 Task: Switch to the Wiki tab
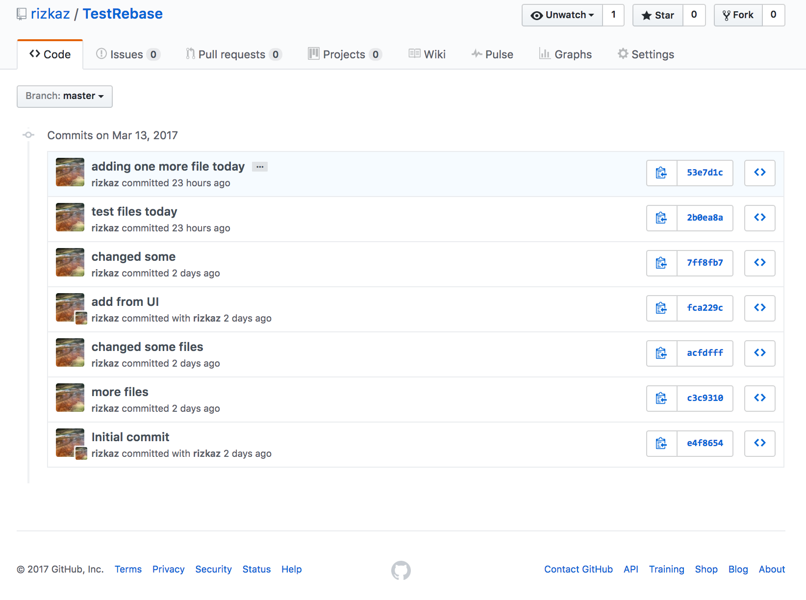(427, 54)
